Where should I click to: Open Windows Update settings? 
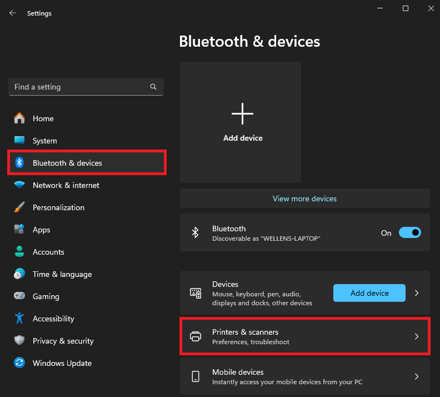pos(86,363)
